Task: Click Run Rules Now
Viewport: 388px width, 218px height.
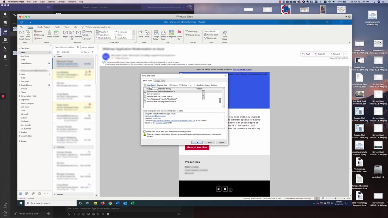Action: point(202,85)
